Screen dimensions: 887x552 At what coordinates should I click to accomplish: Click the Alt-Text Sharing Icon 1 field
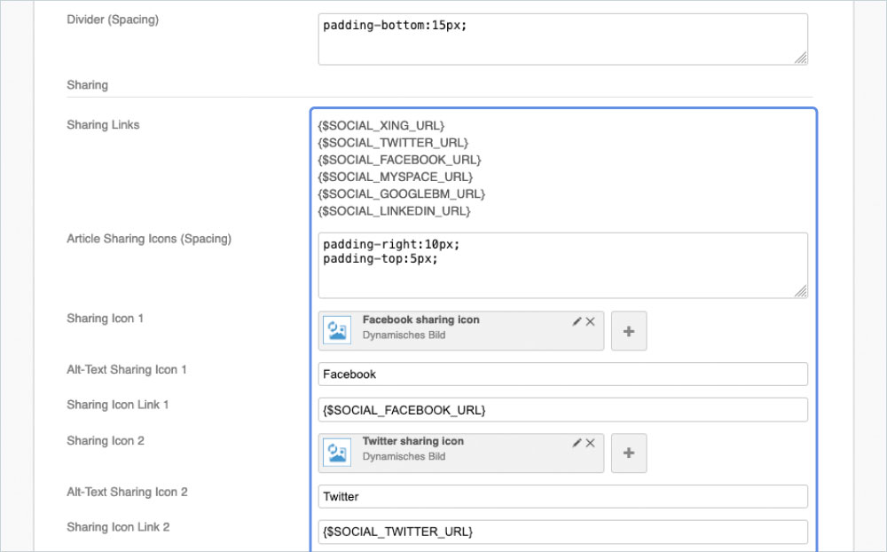pos(563,375)
